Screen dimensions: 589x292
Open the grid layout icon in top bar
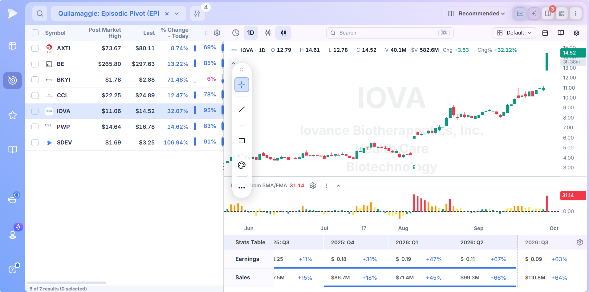pyautogui.click(x=562, y=14)
